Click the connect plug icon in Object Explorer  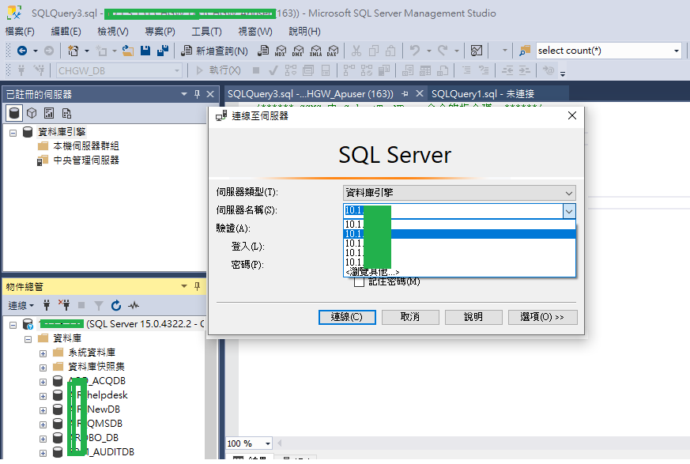coord(47,305)
